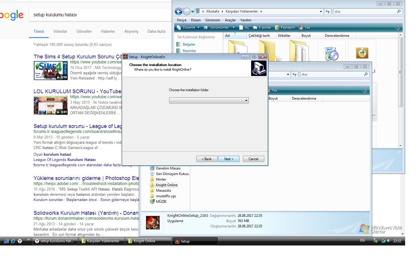The image size is (420, 263).
Task: Open Solidworks Kurulum Hatası result link
Action: coord(86,213)
